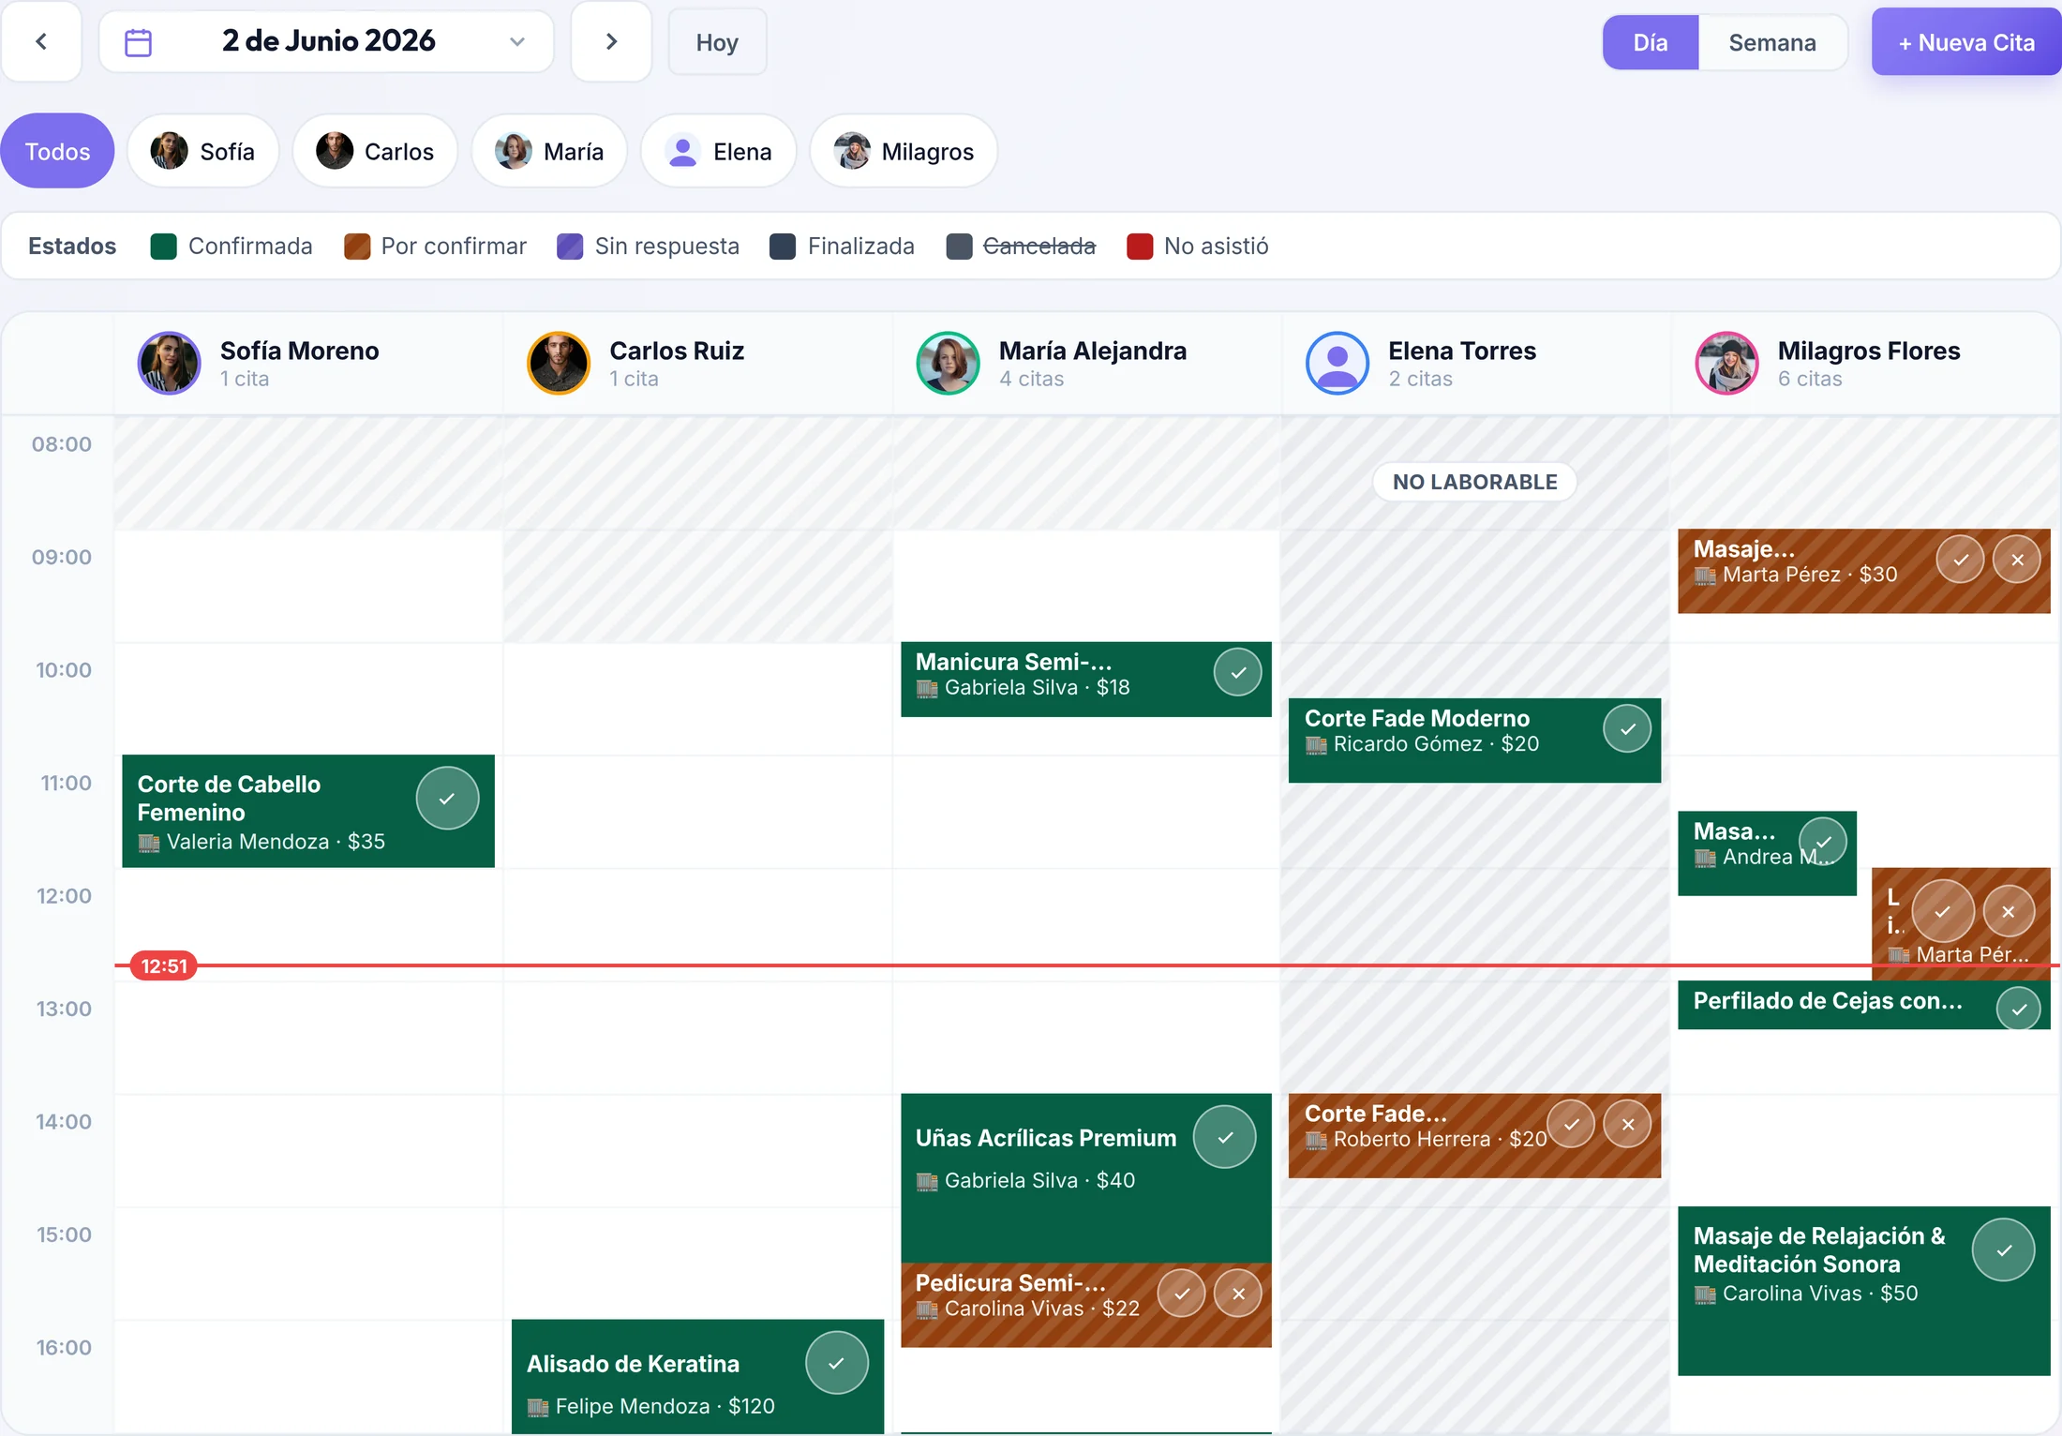Click check on Andrea's Masa... appointment
Image resolution: width=2062 pixels, height=1436 pixels.
[x=1823, y=841]
